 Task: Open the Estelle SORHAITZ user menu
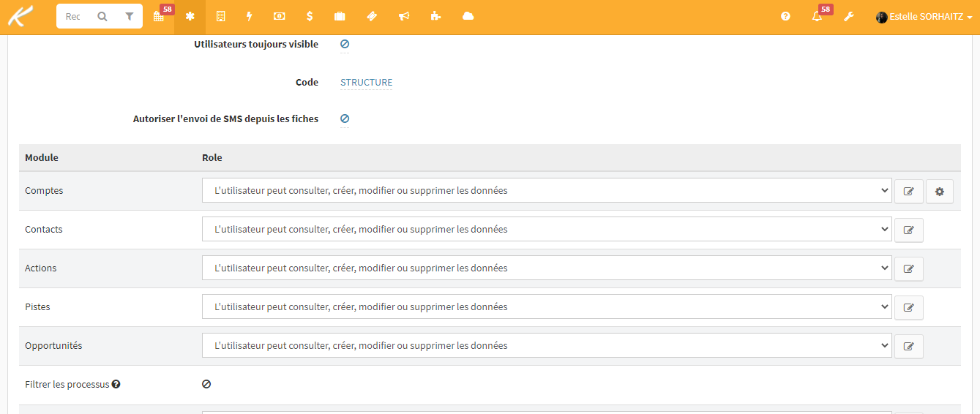click(x=924, y=16)
